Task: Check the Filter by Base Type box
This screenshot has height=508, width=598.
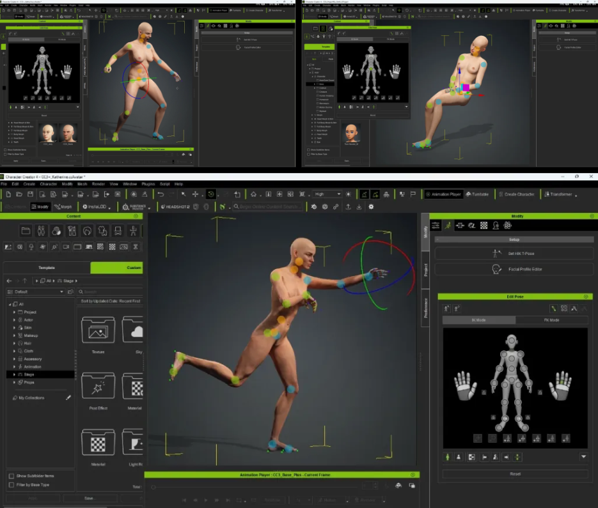Action: (12, 485)
